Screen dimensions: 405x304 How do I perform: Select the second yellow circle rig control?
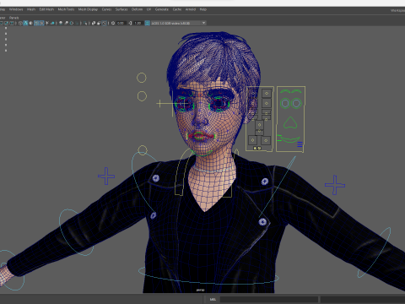(x=142, y=96)
